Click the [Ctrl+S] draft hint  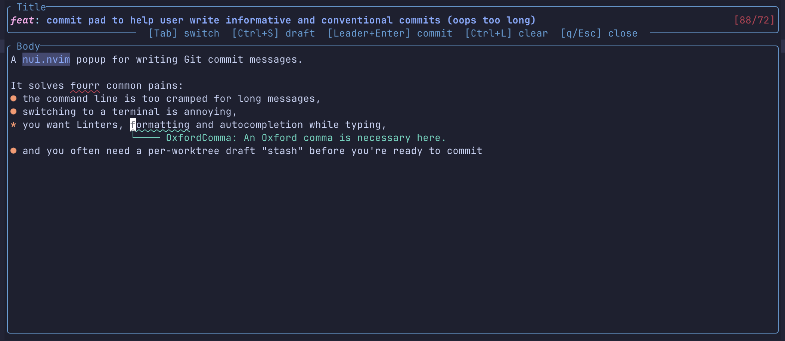(273, 33)
